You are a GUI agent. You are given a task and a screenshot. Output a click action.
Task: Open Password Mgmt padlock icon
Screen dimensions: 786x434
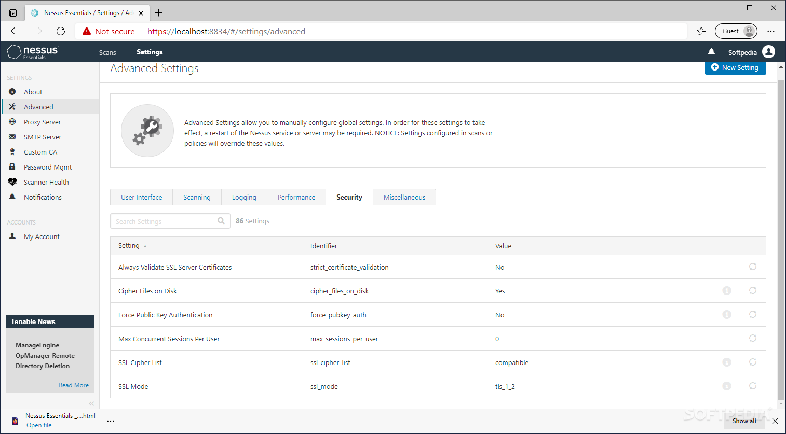click(x=12, y=167)
